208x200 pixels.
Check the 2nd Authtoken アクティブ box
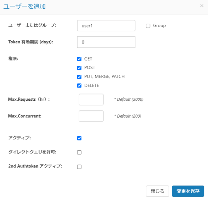pos(79,167)
